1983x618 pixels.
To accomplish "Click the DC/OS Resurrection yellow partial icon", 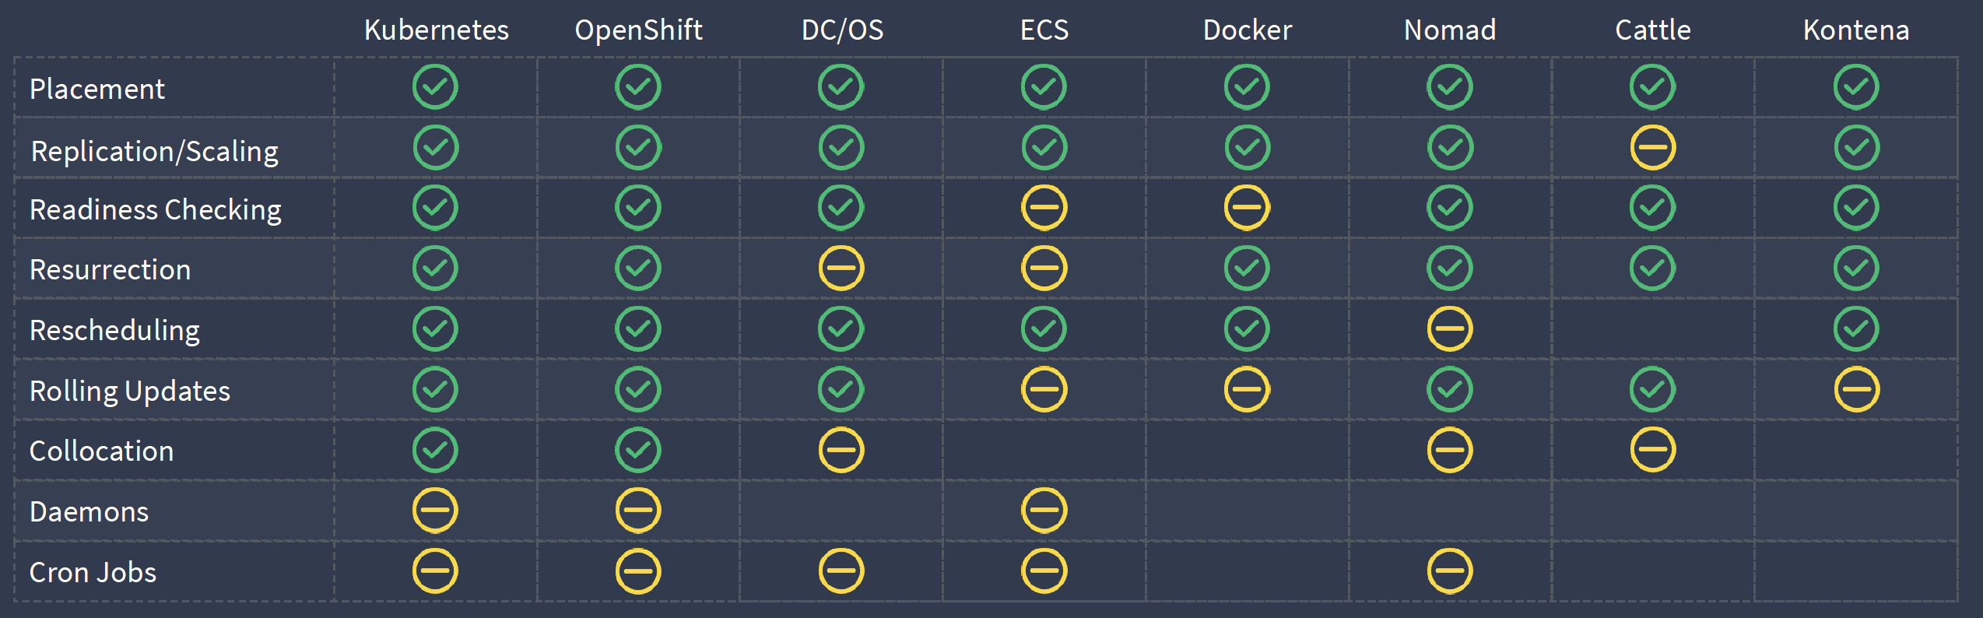I will (841, 269).
